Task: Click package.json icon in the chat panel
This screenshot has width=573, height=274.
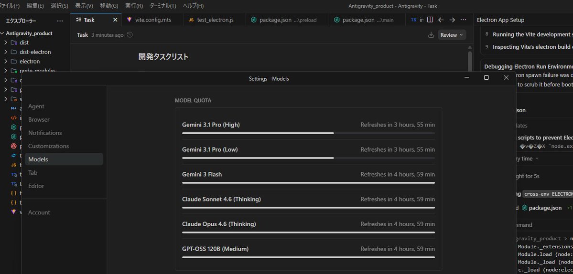Action: 524,208
